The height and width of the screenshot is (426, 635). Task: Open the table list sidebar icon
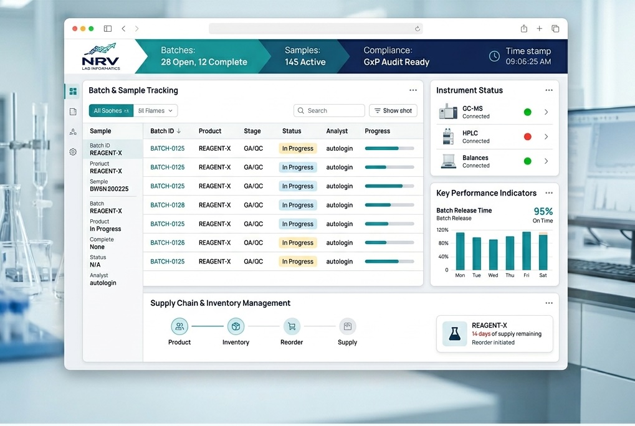tap(73, 111)
